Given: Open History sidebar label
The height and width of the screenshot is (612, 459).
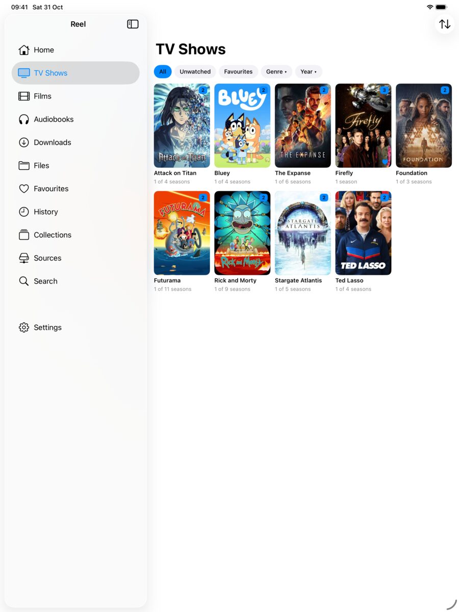Looking at the screenshot, I should (46, 212).
